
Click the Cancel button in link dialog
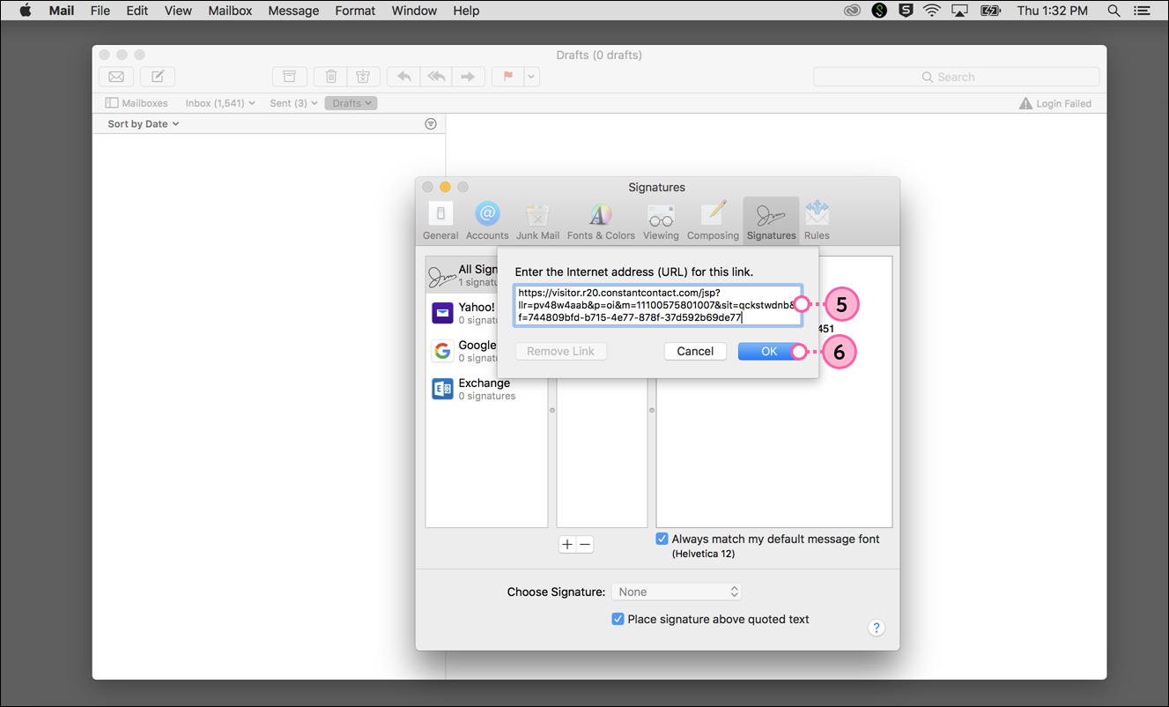695,351
